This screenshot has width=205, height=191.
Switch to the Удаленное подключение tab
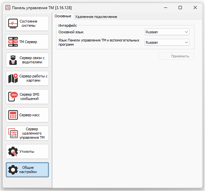(x=96, y=17)
